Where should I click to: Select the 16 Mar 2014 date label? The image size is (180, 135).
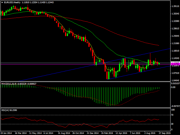click(21, 133)
